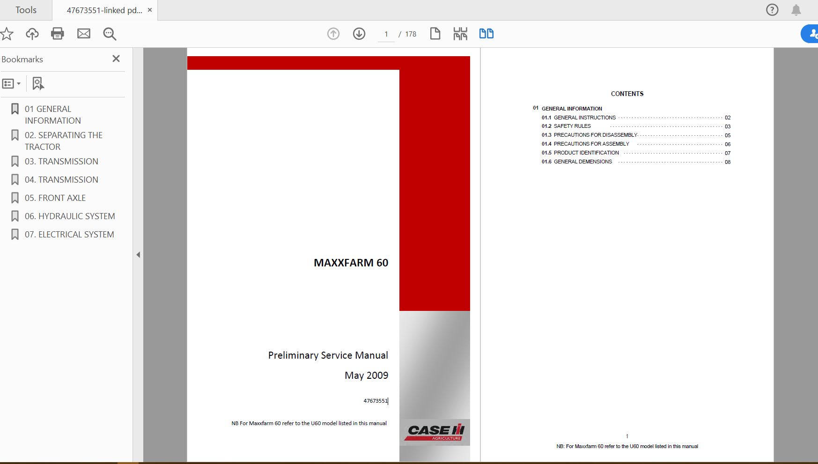818x464 pixels.
Task: Toggle single page view mode
Action: coord(435,33)
